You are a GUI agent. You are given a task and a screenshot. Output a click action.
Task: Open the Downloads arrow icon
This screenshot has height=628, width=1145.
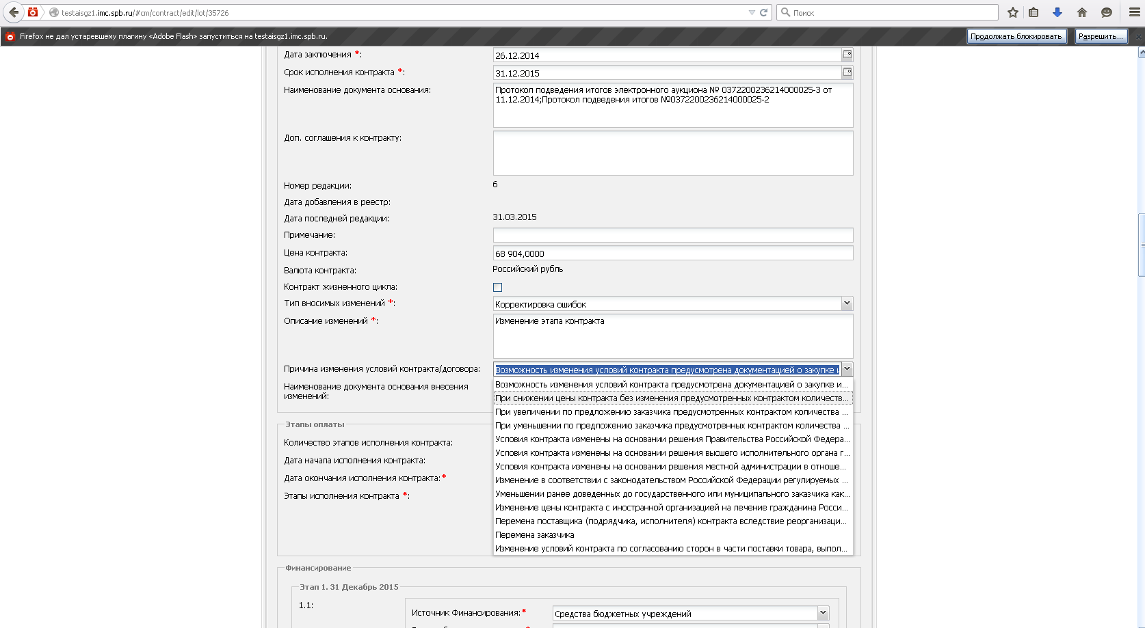point(1057,12)
